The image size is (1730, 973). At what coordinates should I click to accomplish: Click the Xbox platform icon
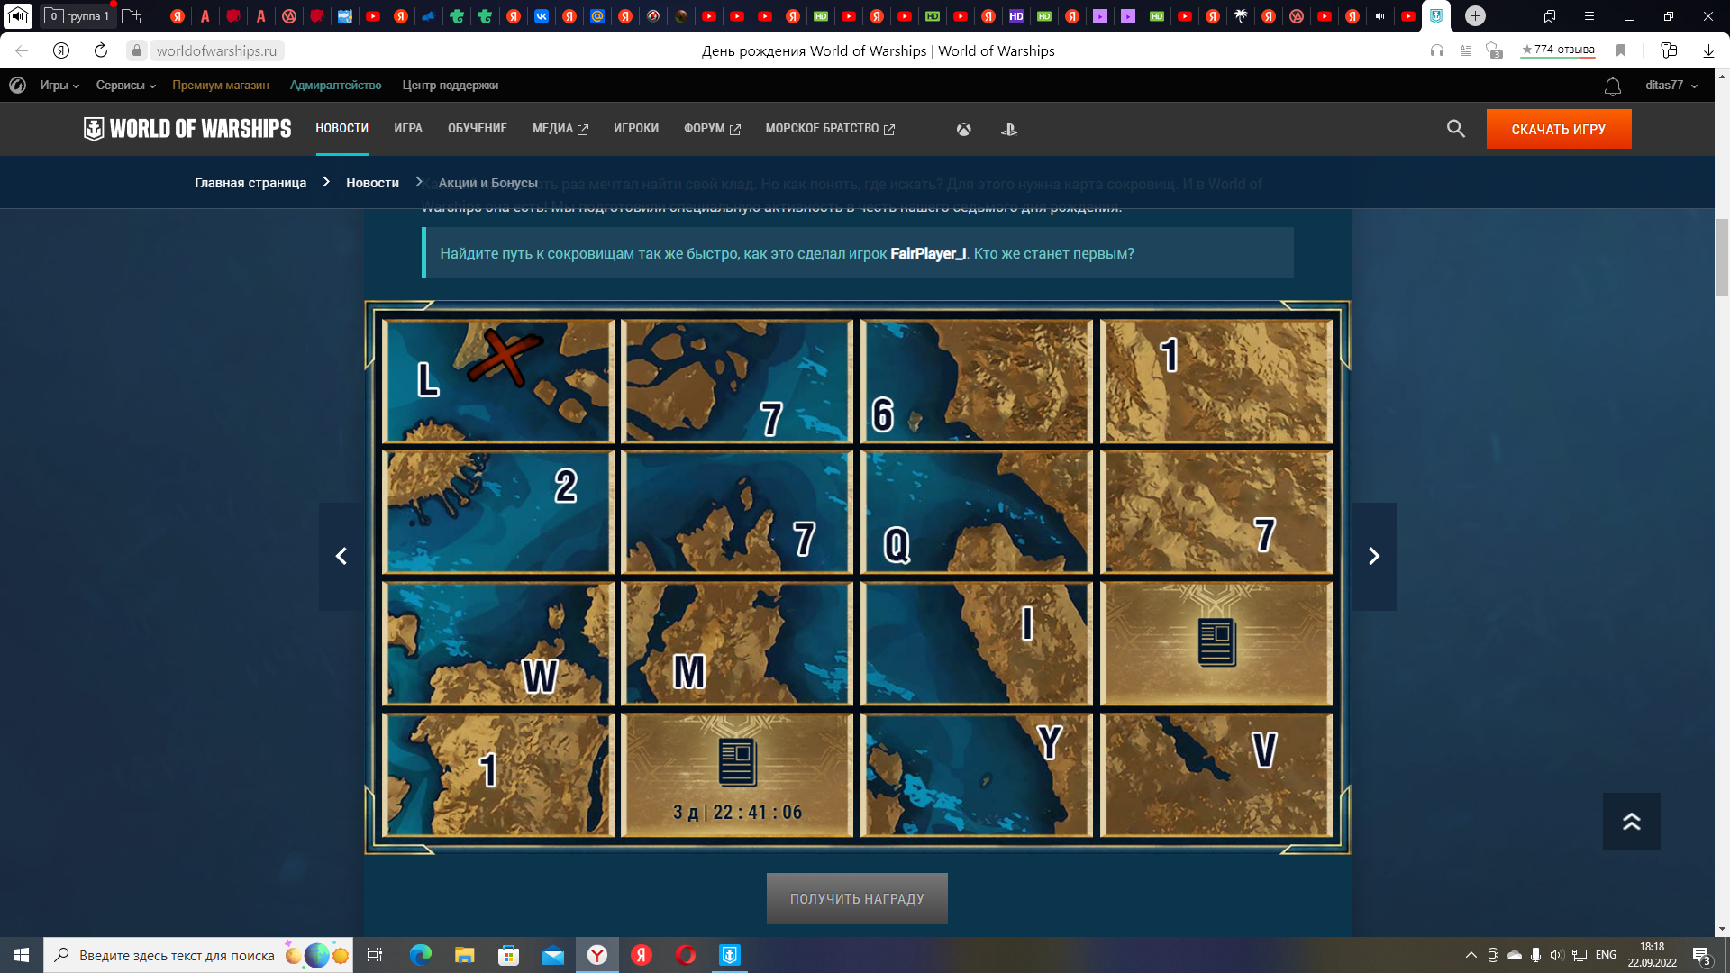pyautogui.click(x=964, y=130)
